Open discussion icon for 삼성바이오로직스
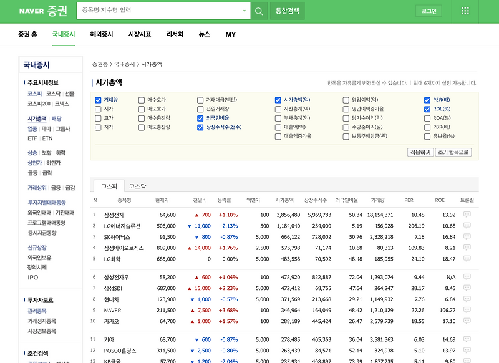 467,248
